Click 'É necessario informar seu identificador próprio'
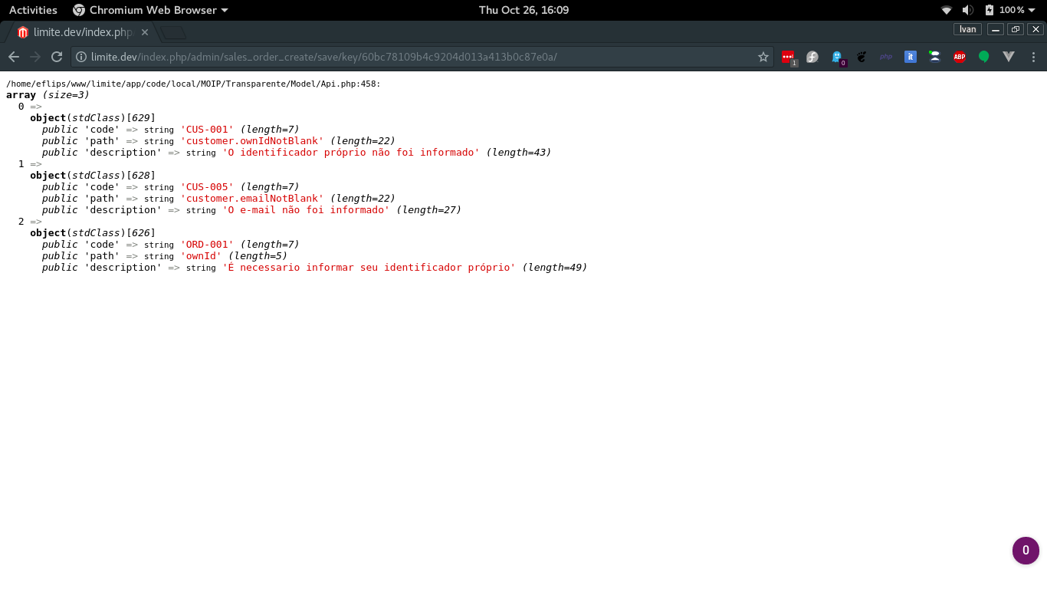 (x=369, y=268)
